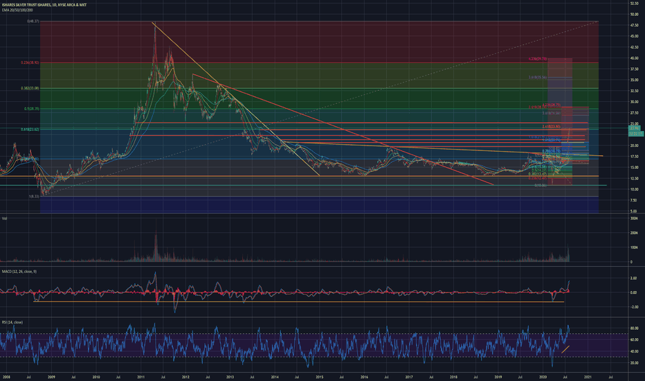
Task: Select the orange horizontal support line near 12.50
Action: [x=299, y=176]
